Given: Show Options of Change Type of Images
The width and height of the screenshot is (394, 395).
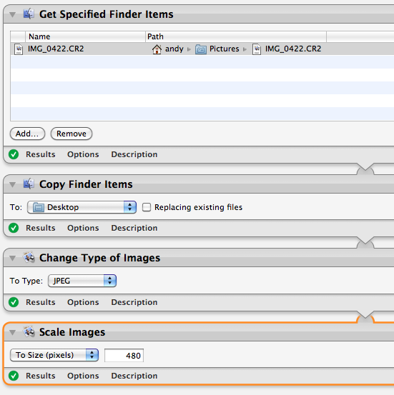Looking at the screenshot, I should 83,302.
